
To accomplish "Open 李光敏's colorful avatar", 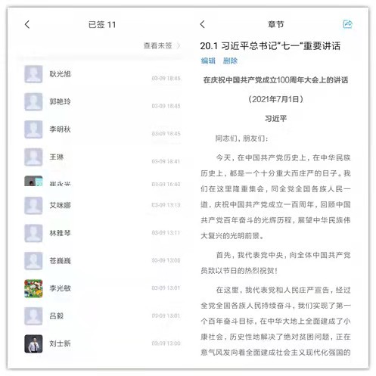I will point(33,288).
